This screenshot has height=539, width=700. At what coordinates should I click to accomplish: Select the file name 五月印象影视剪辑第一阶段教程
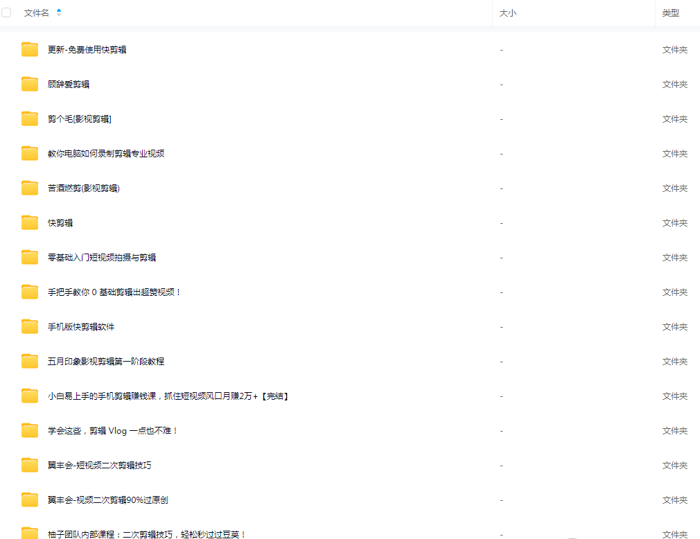click(x=106, y=362)
